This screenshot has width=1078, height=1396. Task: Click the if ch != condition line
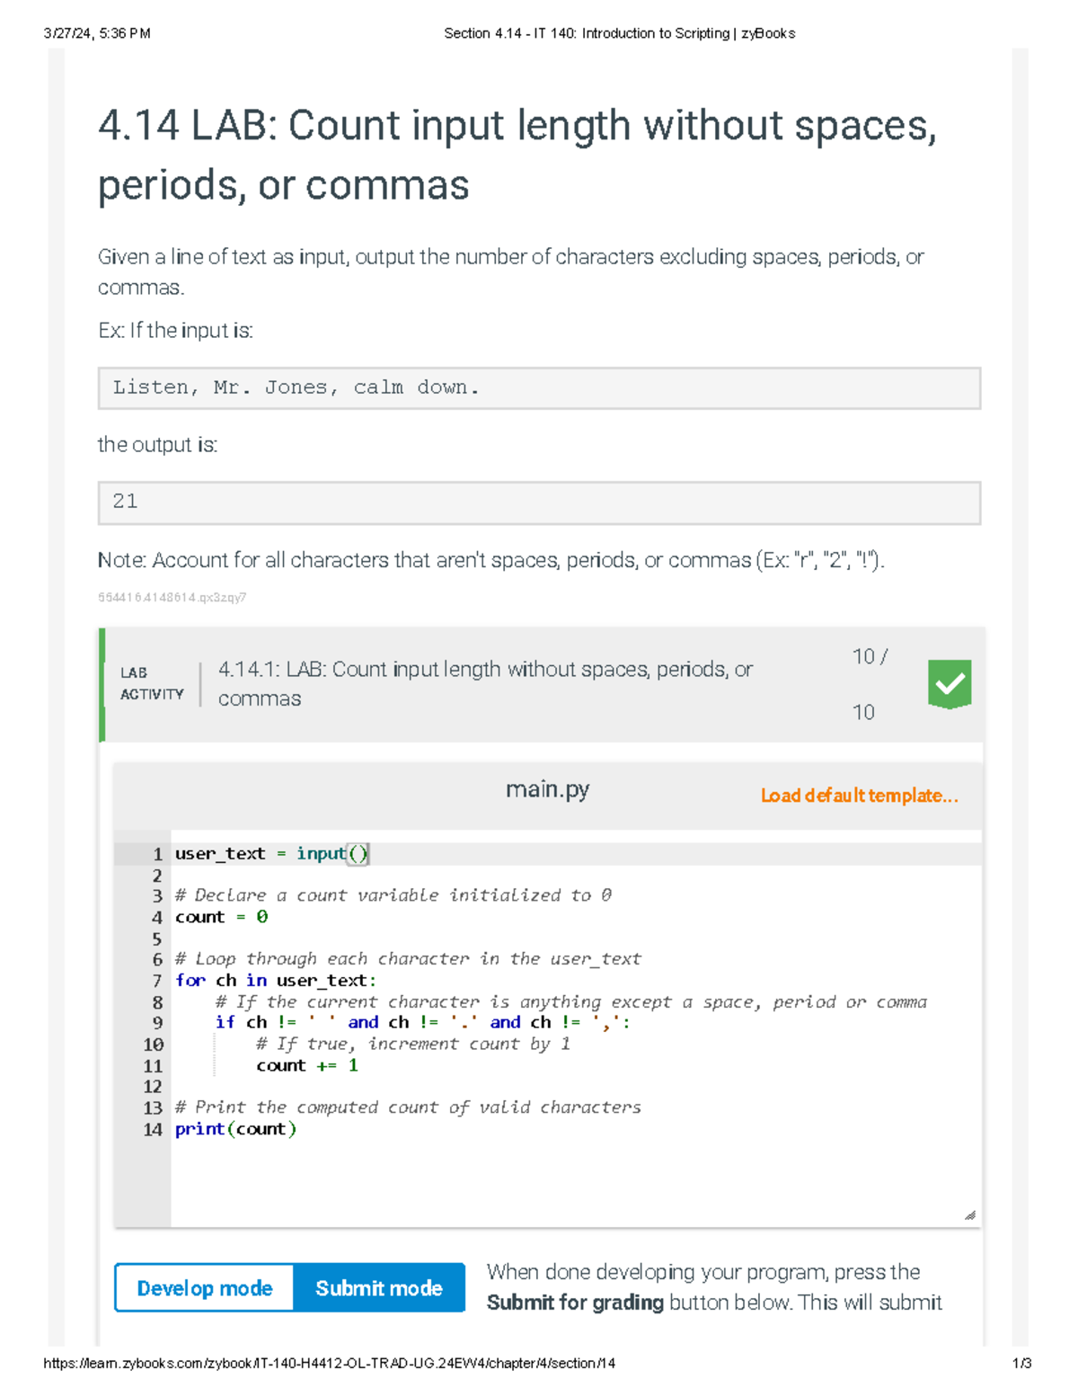422,1023
